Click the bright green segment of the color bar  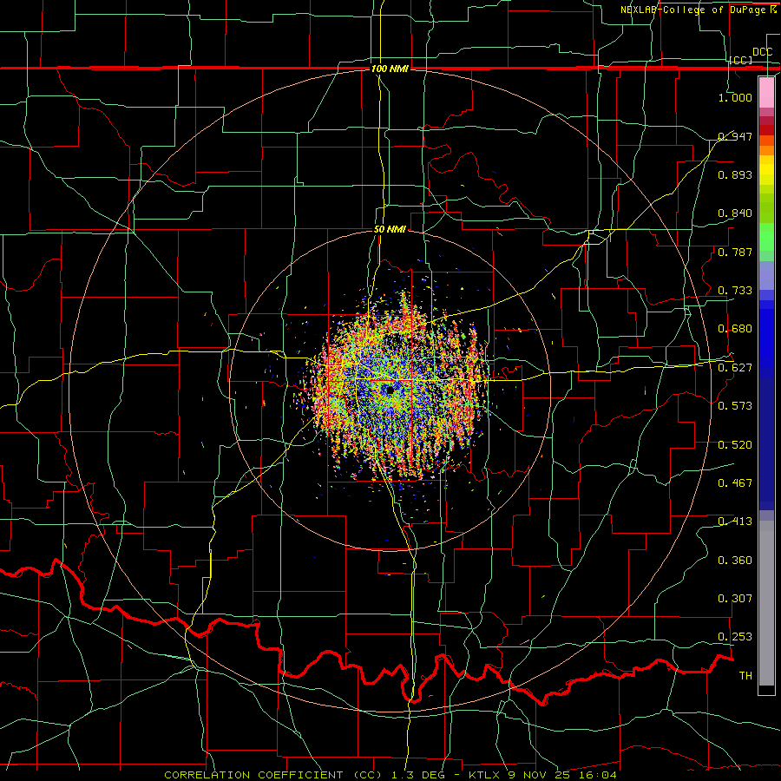coord(766,237)
